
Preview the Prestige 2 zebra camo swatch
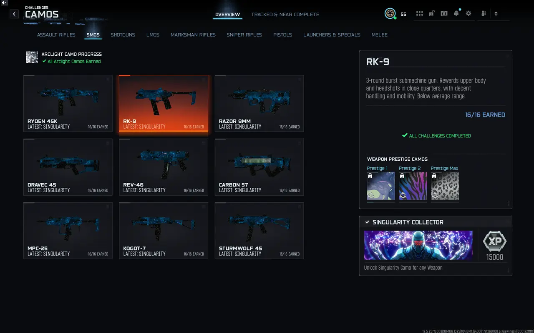point(413,186)
